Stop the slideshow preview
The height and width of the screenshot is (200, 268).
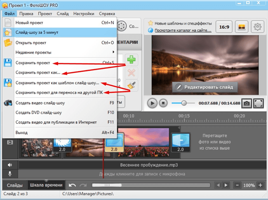(163, 103)
